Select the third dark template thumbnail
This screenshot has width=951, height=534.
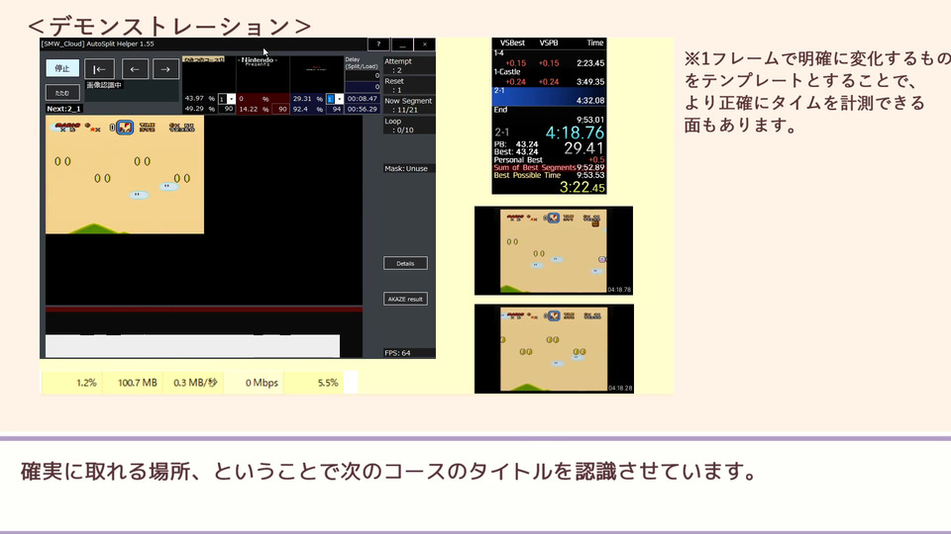pos(317,74)
